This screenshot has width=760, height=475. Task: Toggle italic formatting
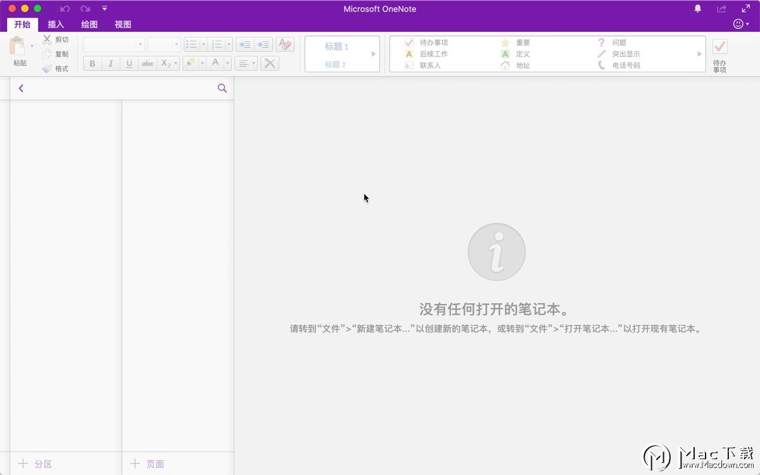coord(111,63)
